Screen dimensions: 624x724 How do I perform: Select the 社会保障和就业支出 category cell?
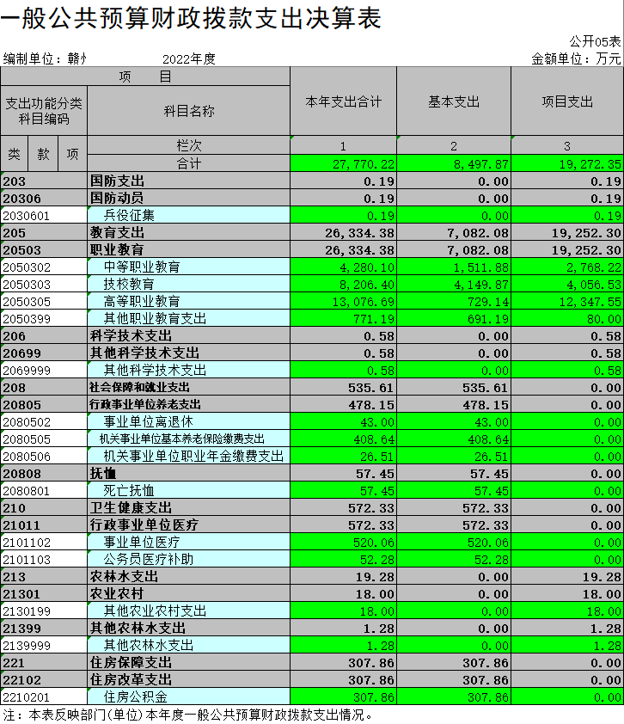tap(188, 387)
